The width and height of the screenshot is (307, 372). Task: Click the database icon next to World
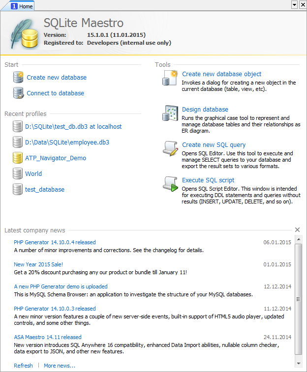tap(18, 173)
